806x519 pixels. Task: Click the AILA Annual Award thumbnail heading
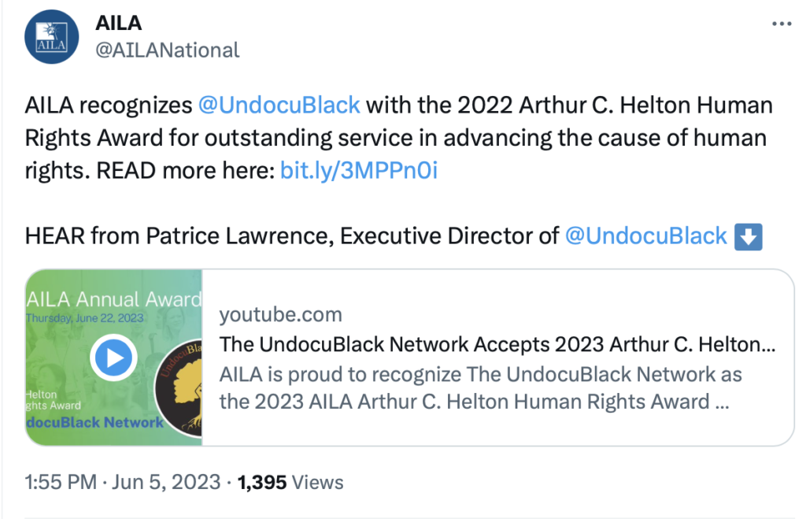114,299
